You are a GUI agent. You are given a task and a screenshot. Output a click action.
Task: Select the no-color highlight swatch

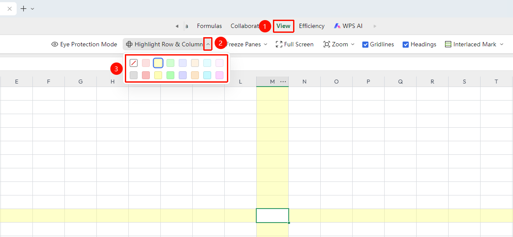(x=134, y=63)
